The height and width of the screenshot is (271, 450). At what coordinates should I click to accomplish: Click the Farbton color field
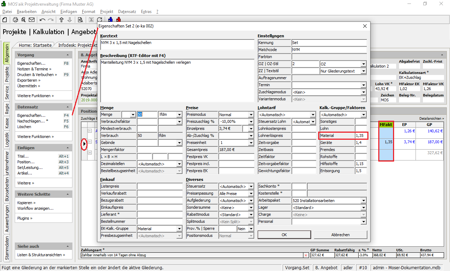[329, 57]
